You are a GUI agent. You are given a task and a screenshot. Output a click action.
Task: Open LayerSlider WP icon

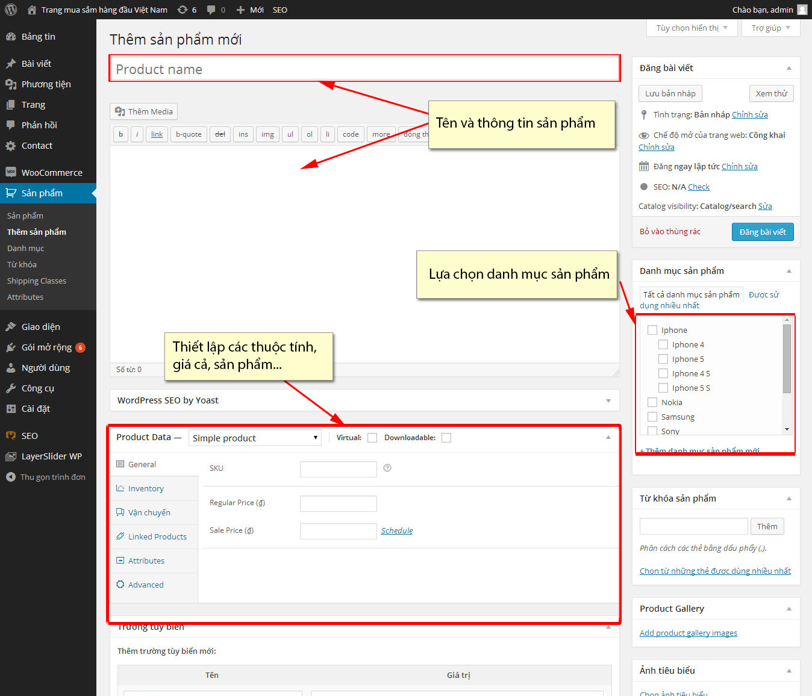coord(11,456)
